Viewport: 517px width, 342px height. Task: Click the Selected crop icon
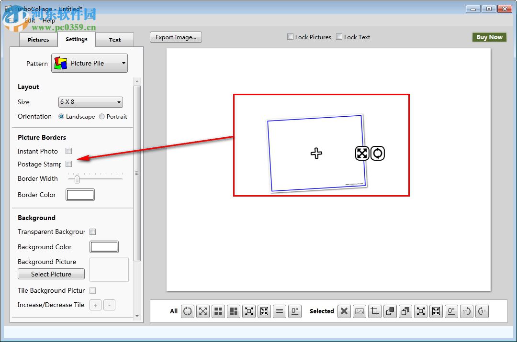(374, 311)
